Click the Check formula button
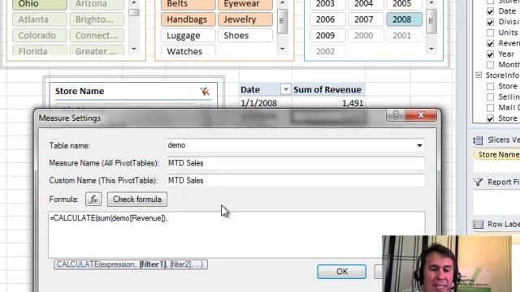Image resolution: width=520 pixels, height=292 pixels. tap(137, 200)
